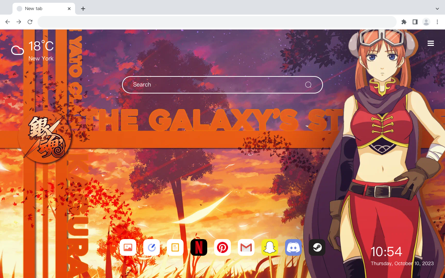
Task: Expand the tab search chevron
Action: tap(437, 9)
